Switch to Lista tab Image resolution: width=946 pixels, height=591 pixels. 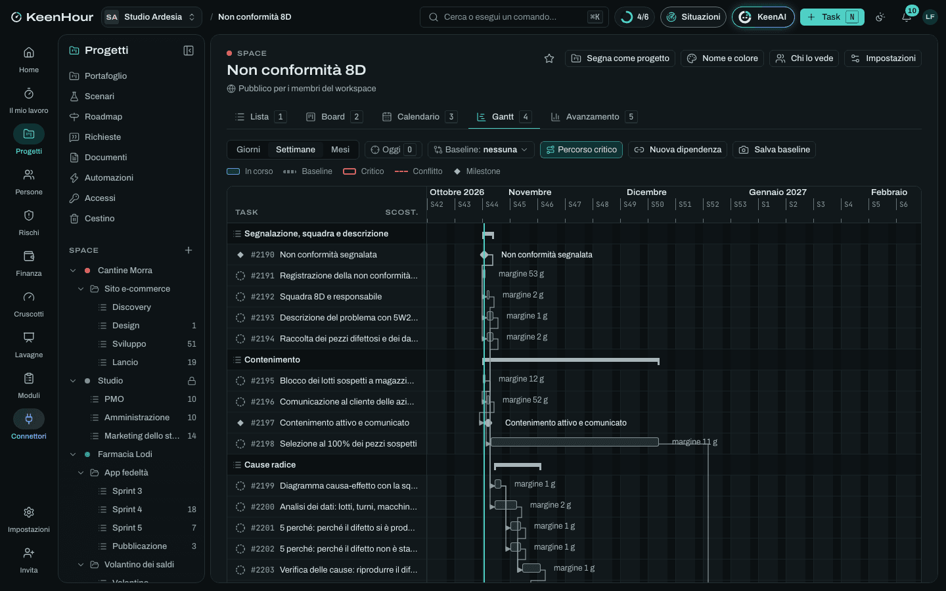pyautogui.click(x=260, y=117)
